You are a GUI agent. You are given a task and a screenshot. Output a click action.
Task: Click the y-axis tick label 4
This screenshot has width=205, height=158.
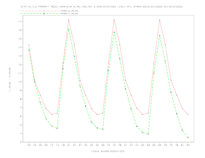point(21,133)
